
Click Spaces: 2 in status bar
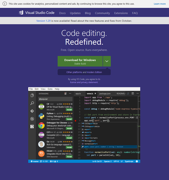(108, 161)
